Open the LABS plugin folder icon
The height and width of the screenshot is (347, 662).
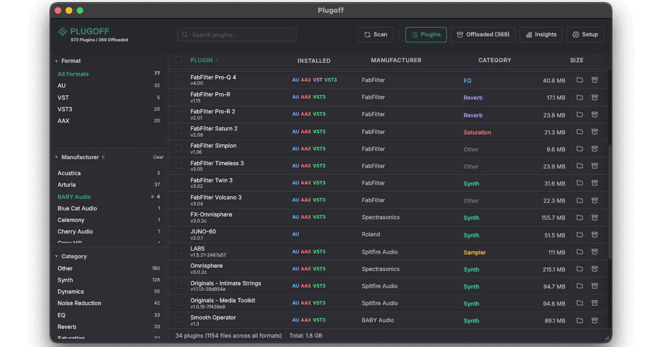coord(579,252)
